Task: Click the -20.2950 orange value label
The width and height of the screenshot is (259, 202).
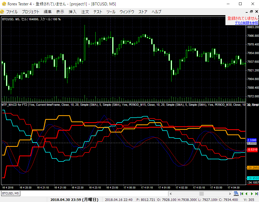Action: pos(253,168)
